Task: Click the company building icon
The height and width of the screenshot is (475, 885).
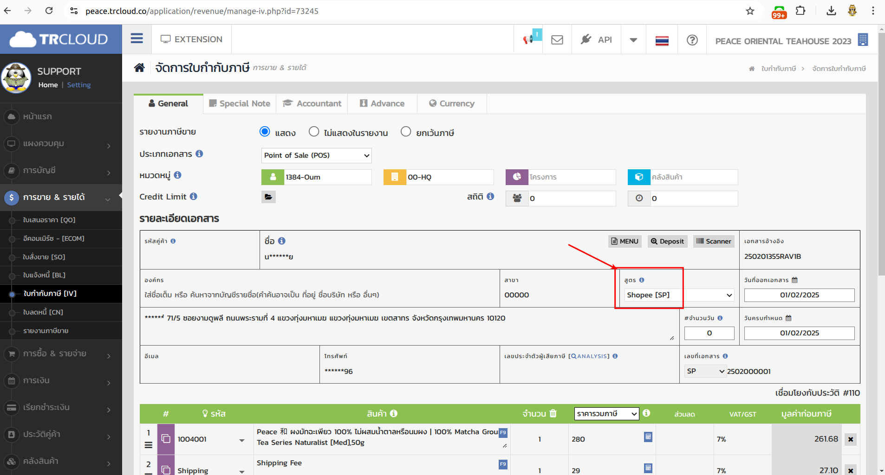Action: click(863, 40)
